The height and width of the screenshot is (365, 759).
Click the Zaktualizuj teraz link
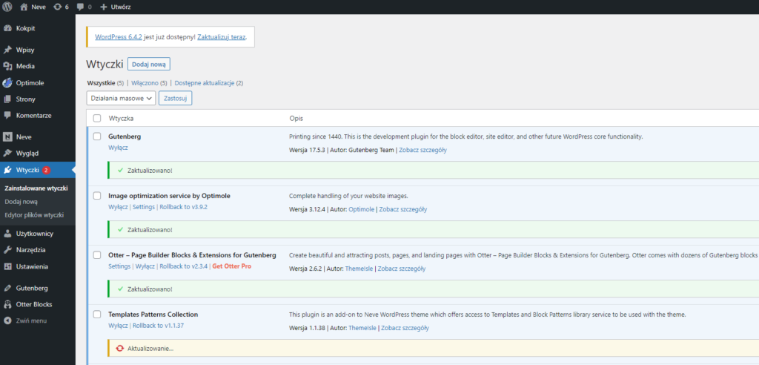point(222,36)
